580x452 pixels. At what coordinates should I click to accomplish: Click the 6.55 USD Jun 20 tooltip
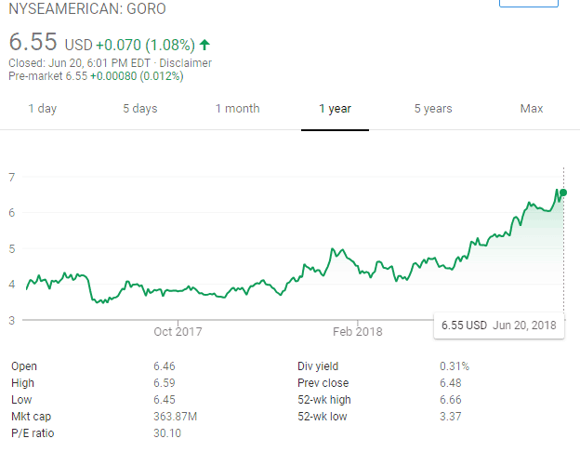pyautogui.click(x=502, y=326)
